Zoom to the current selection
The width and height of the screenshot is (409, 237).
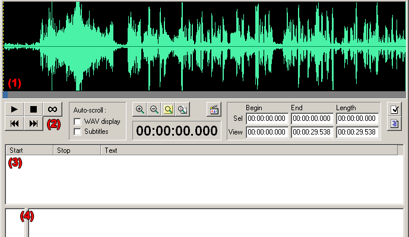(x=169, y=110)
